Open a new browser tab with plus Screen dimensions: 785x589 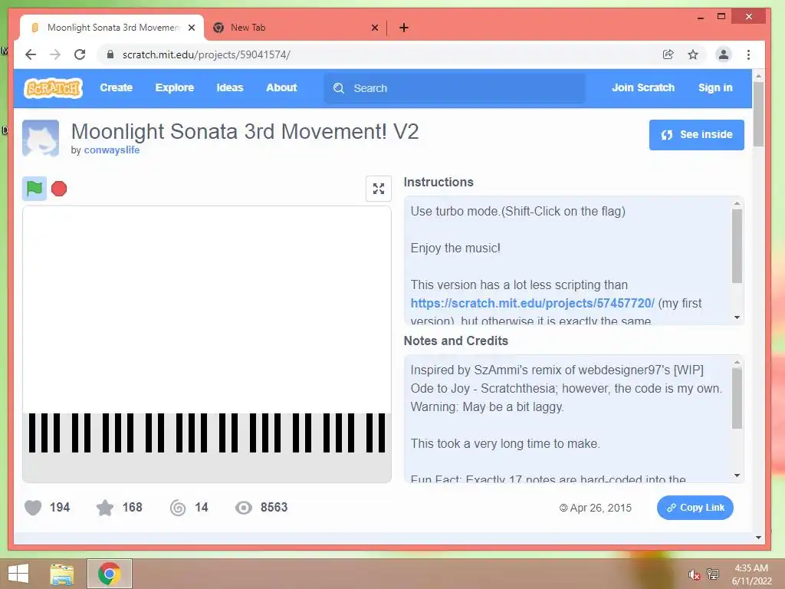tap(404, 28)
